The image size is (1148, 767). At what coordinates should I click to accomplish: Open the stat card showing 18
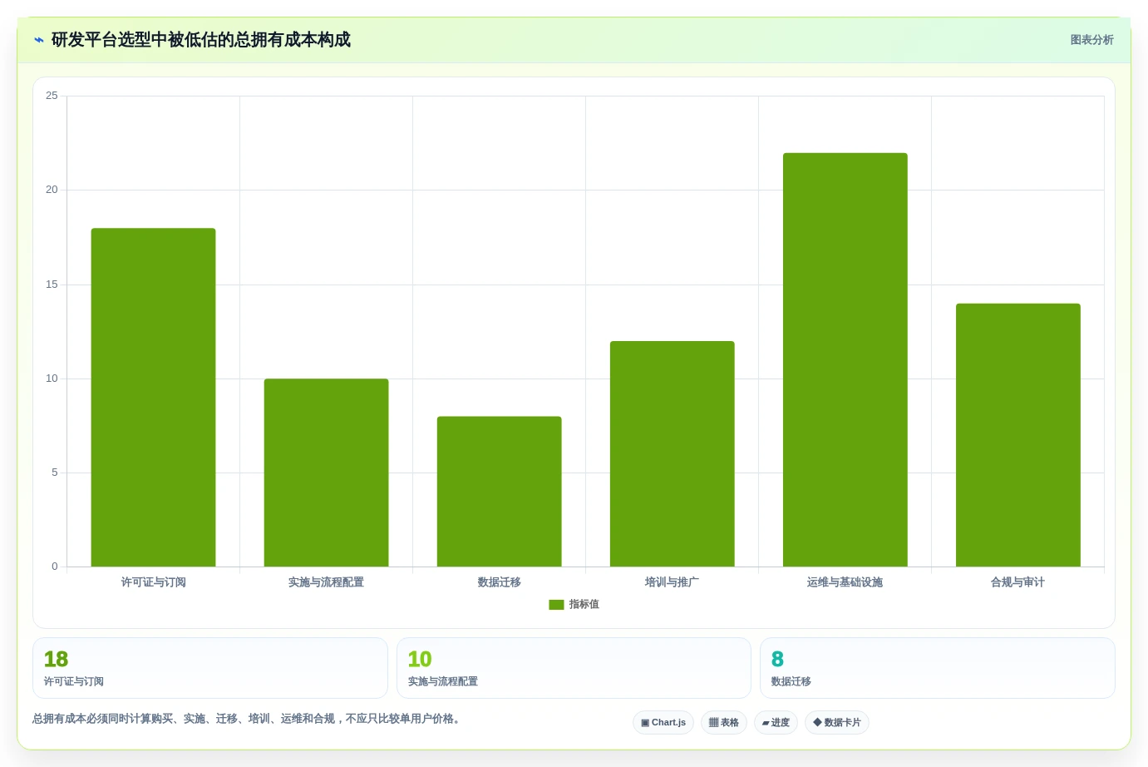[x=210, y=668]
